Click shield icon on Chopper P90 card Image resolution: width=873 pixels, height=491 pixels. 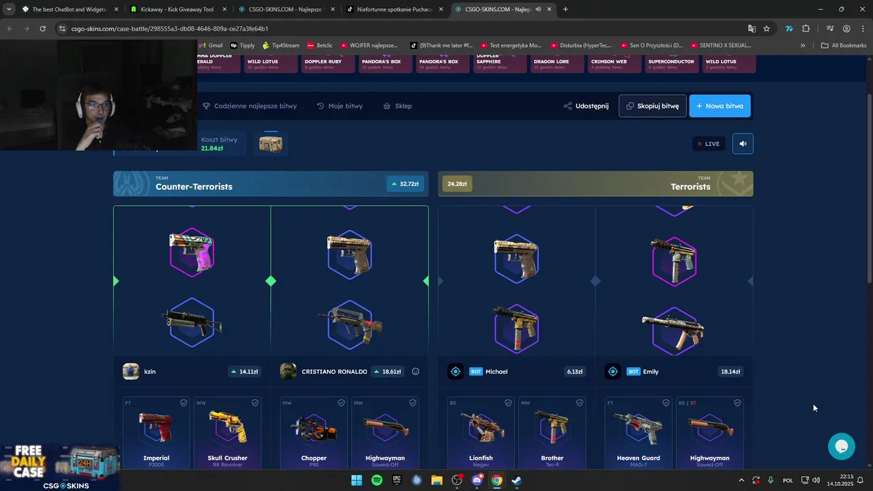(341, 403)
